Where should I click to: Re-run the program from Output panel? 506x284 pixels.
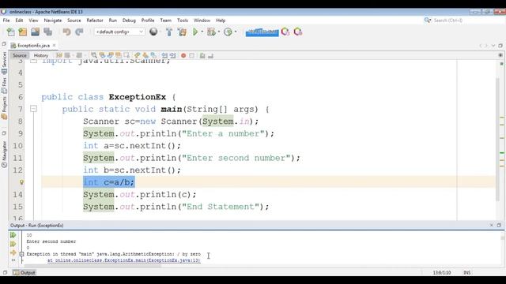[x=13, y=235]
